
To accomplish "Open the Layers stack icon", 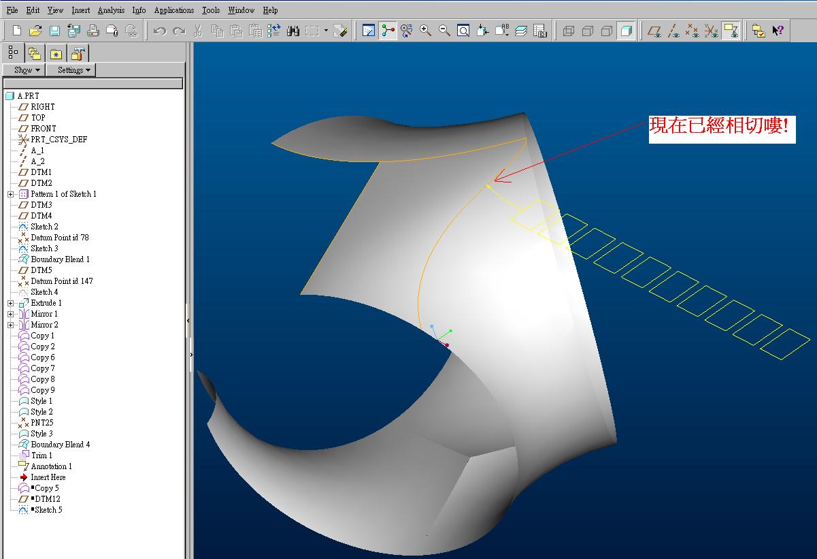I will (x=521, y=31).
